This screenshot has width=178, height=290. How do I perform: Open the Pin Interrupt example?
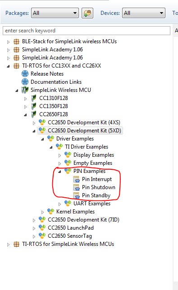97,179
